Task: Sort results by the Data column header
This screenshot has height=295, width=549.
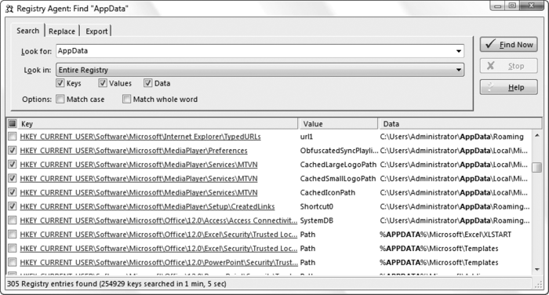Action: pos(460,124)
